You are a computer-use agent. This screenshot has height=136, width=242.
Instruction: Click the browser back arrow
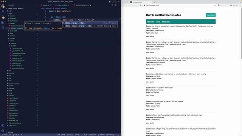point(123,5)
